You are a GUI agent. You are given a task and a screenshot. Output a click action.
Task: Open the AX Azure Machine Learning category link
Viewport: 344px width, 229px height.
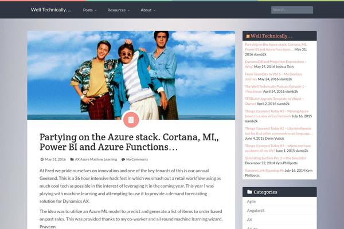coord(96,159)
